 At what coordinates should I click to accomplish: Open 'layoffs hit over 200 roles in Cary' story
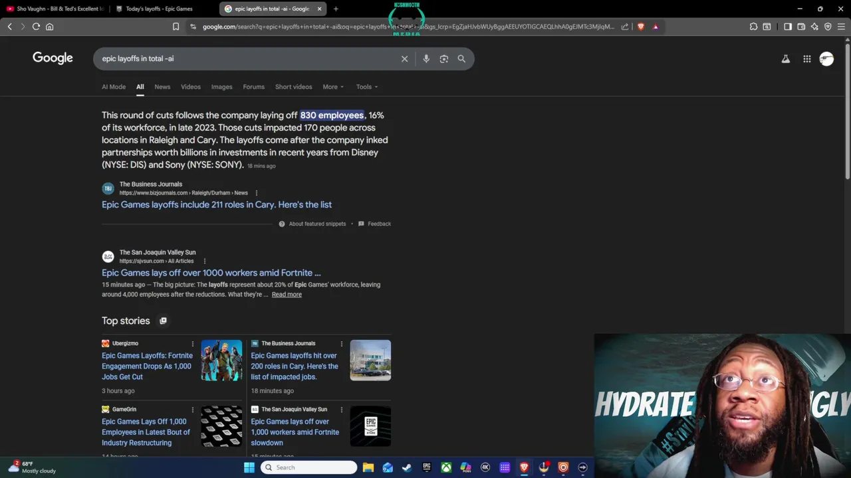295,366
